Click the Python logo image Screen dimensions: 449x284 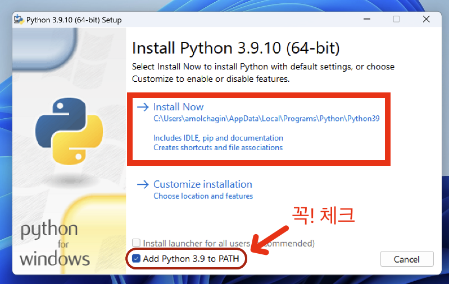69,132
